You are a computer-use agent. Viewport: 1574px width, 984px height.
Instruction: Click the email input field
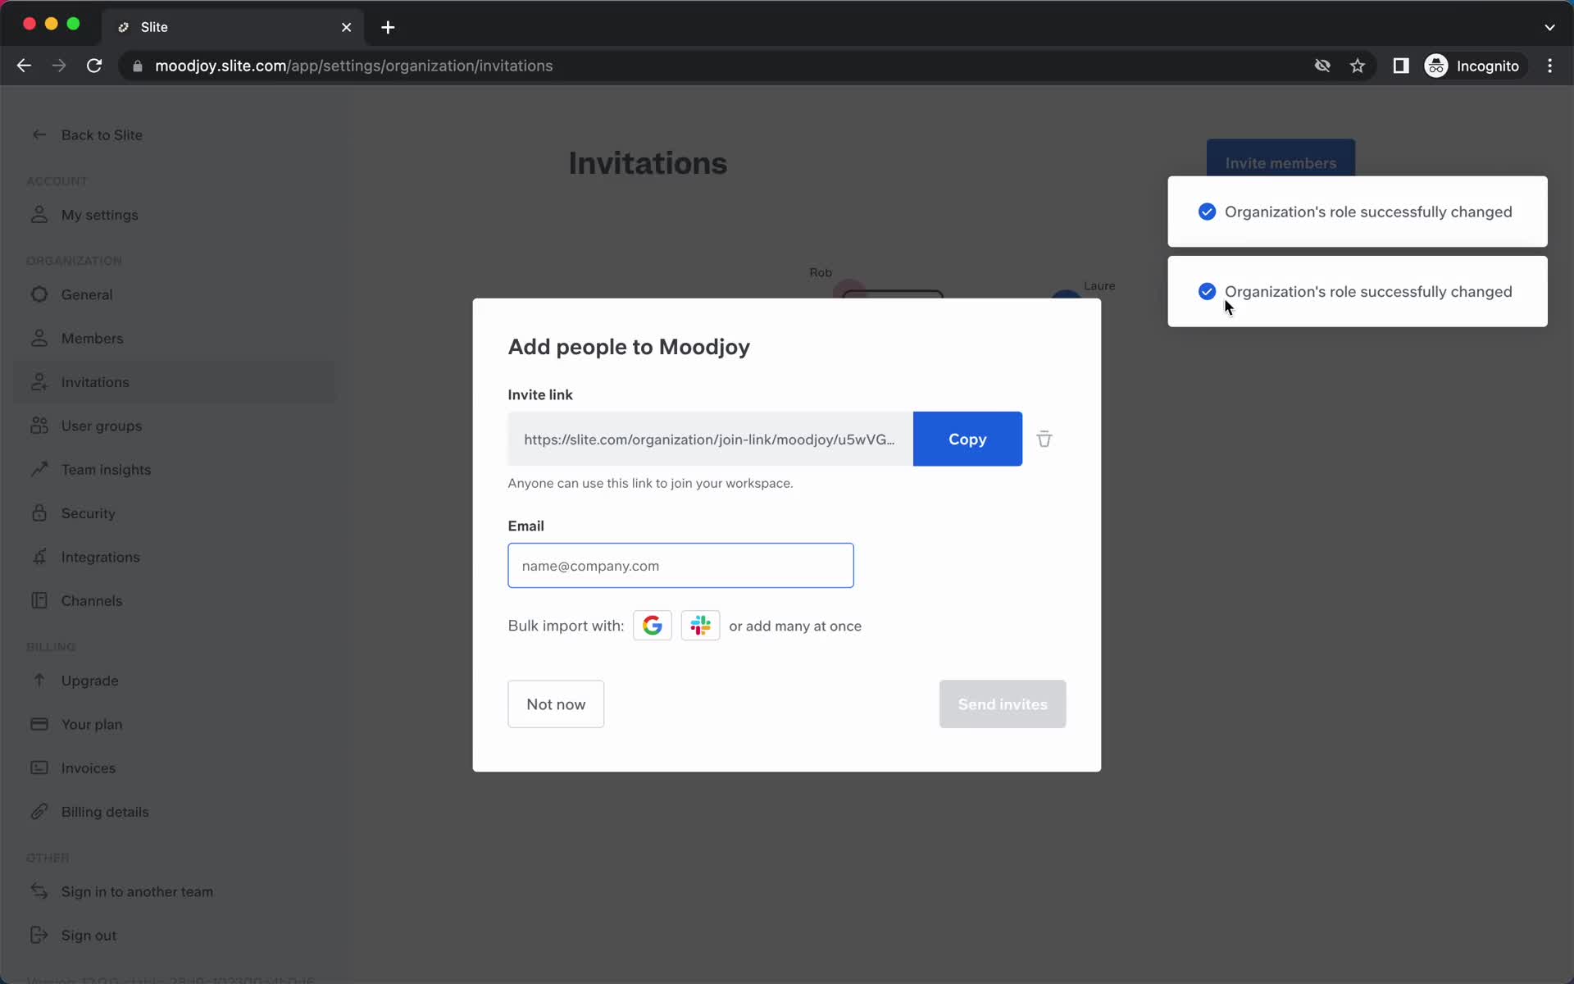point(681,564)
